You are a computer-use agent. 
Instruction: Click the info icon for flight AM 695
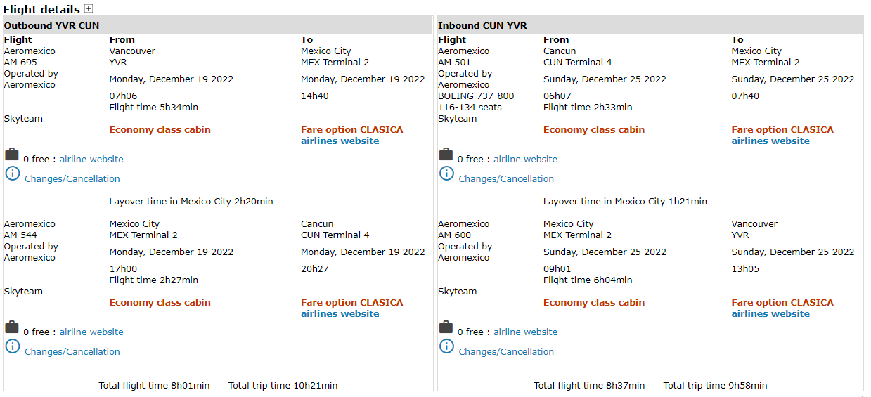[x=13, y=174]
